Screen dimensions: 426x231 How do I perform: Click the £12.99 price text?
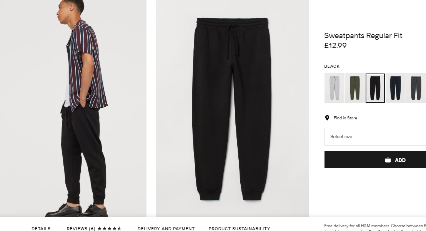coord(336,45)
